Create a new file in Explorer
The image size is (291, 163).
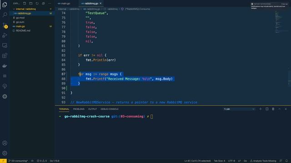pyautogui.click(x=25, y=3)
